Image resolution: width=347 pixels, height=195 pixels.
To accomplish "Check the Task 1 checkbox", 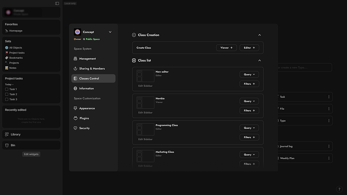I will pyautogui.click(x=7, y=89).
